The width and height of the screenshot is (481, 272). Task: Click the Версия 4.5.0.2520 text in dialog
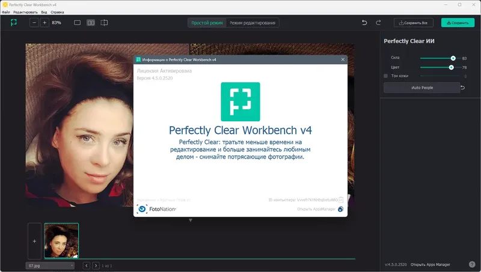(155, 78)
